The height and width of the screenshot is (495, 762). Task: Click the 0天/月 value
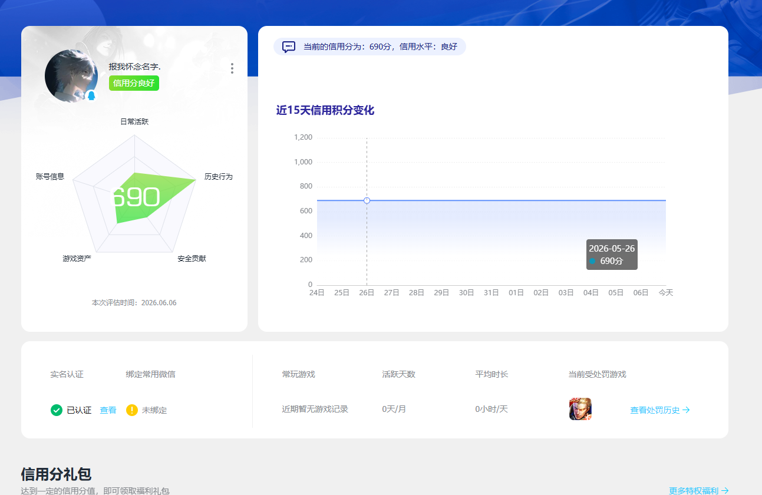point(394,409)
